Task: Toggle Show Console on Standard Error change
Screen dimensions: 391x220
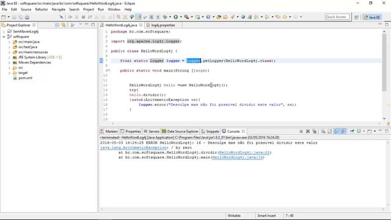Action: [343, 131]
